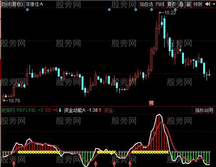
Task: Open the top-right toolbar dropdown arrow
Action: [214, 4]
